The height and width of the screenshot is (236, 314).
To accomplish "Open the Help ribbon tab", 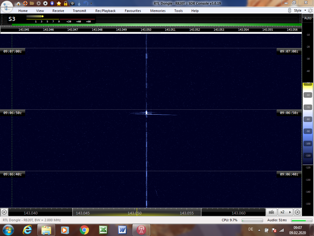I will click(195, 11).
